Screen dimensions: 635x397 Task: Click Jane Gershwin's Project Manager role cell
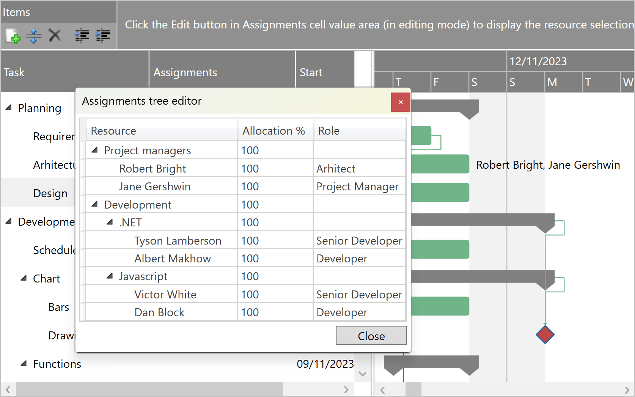[357, 186]
